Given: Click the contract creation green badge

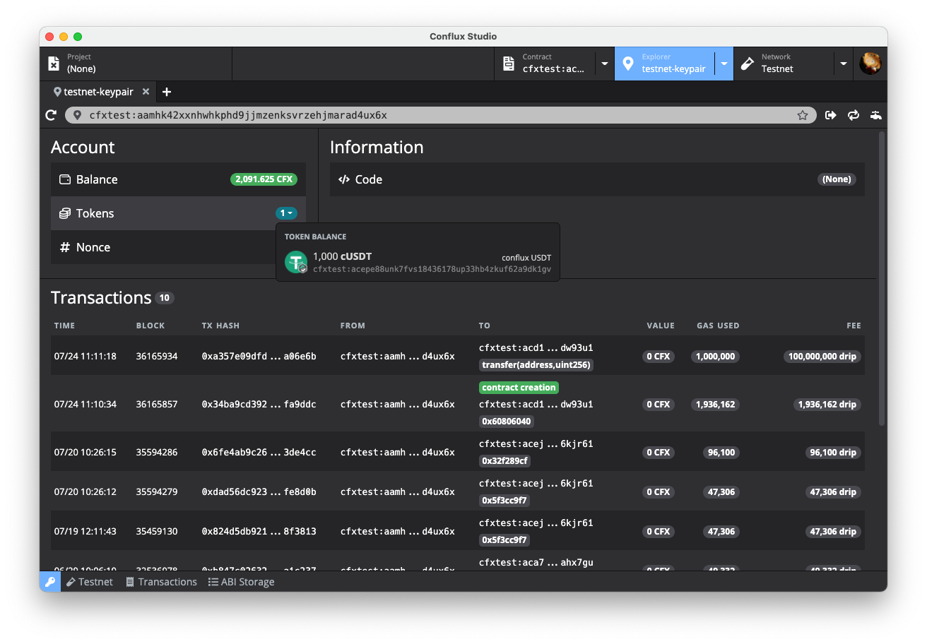Looking at the screenshot, I should tap(519, 388).
